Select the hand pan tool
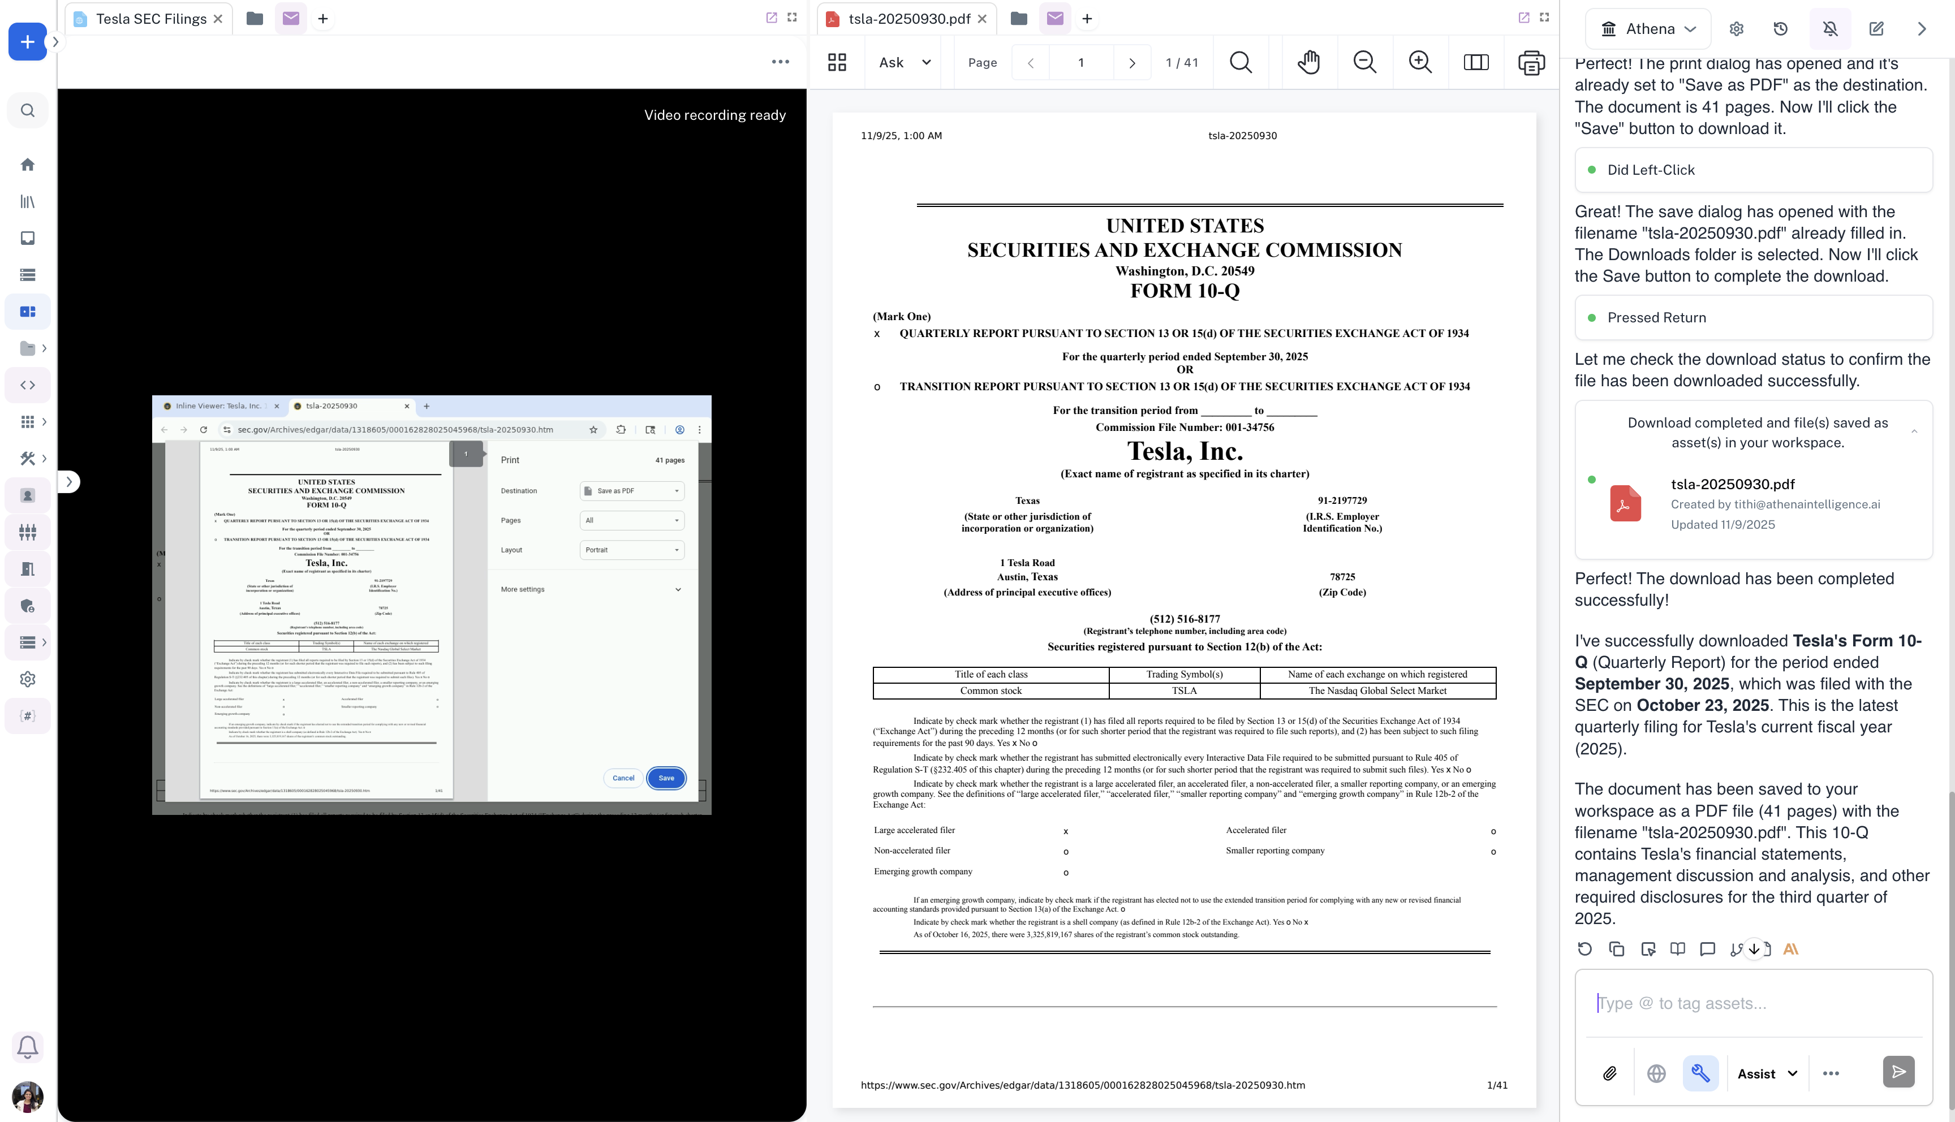The width and height of the screenshot is (1955, 1122). (1308, 62)
